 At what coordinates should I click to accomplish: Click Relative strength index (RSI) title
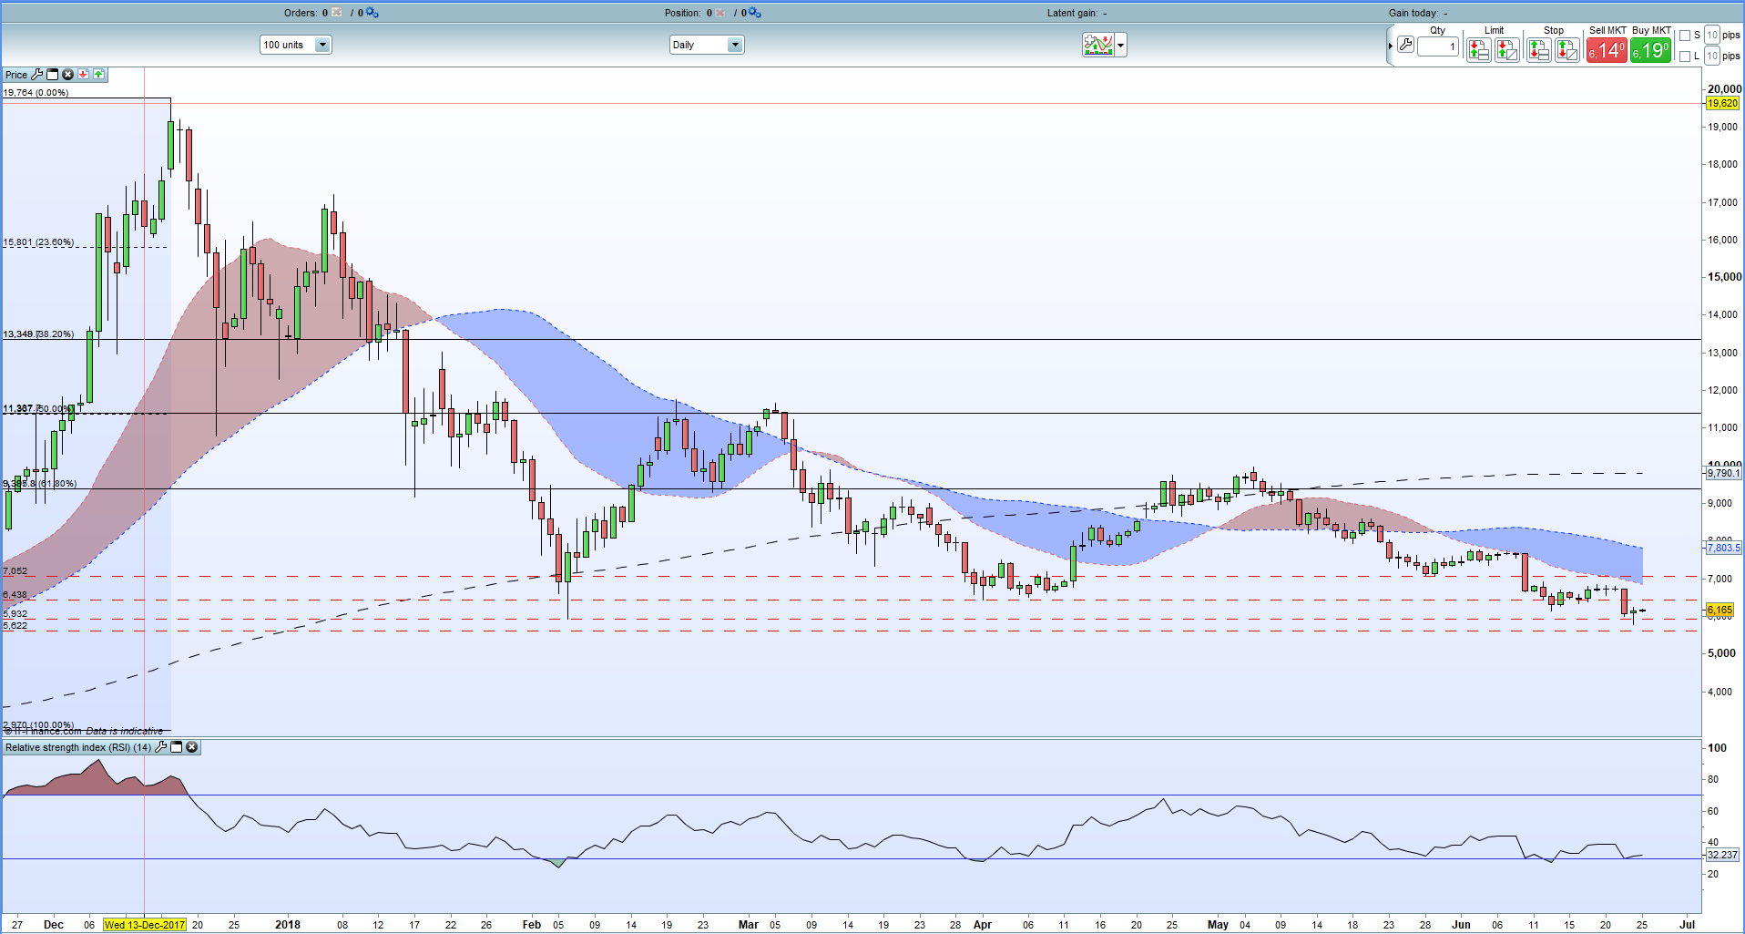[78, 747]
